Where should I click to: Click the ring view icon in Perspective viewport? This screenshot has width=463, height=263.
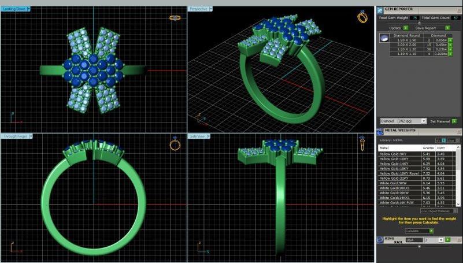[x=362, y=17]
